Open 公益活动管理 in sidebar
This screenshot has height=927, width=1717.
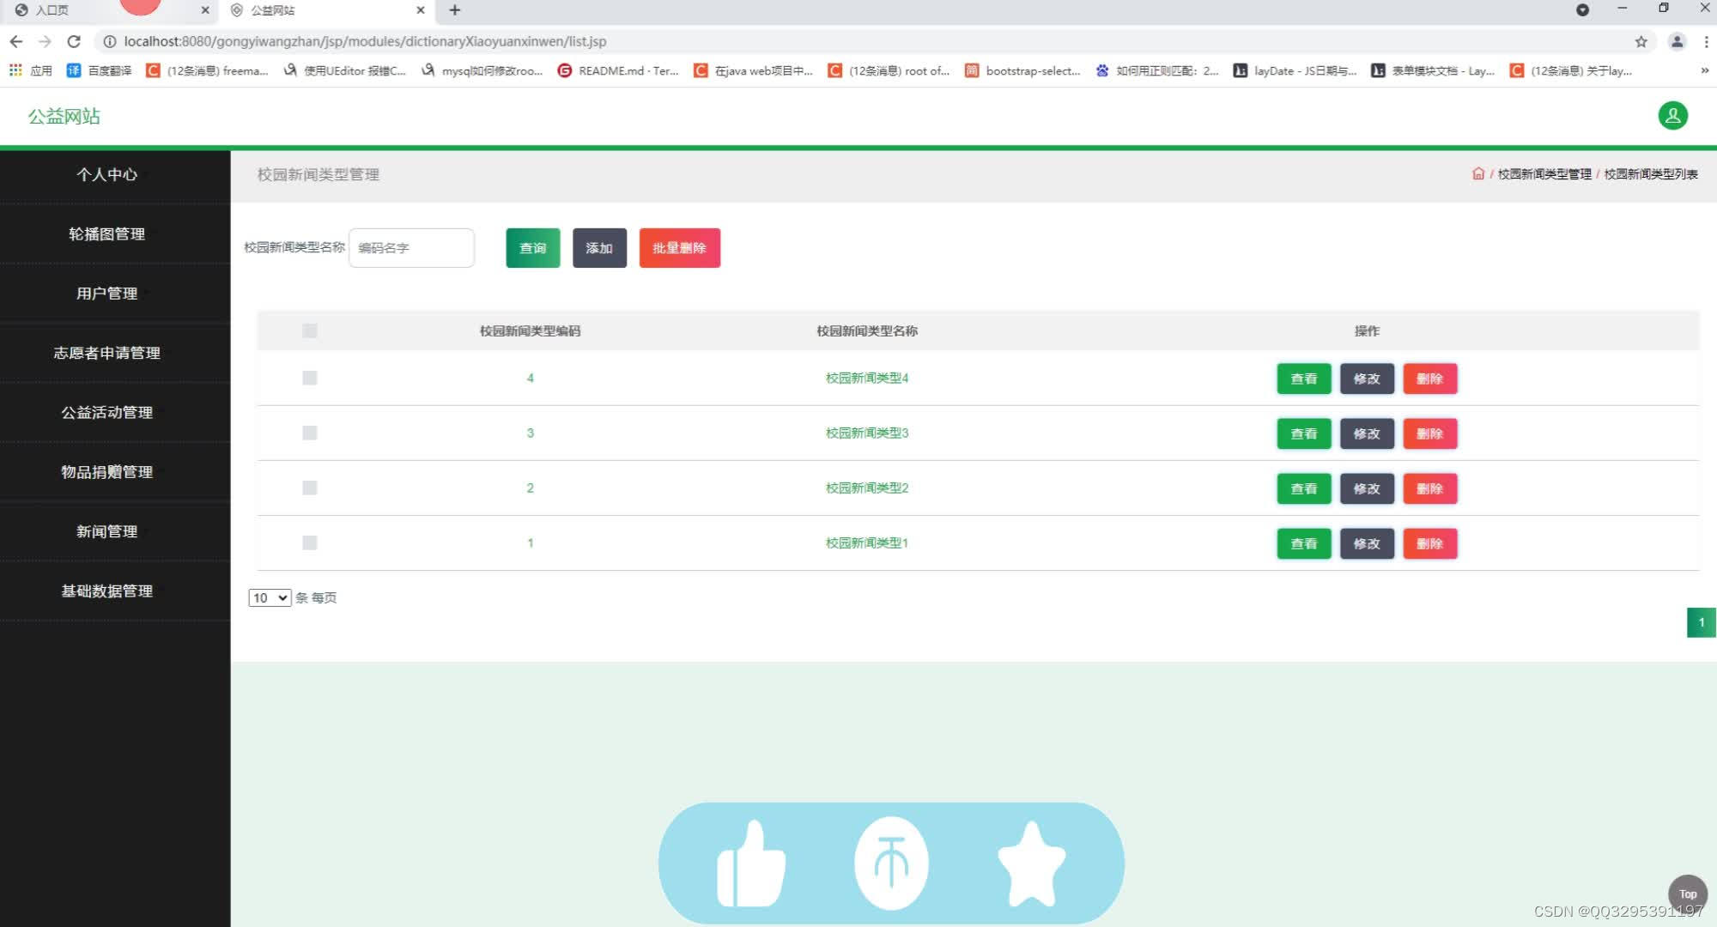click(107, 412)
